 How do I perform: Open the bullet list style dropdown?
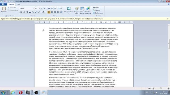pyautogui.click(x=57, y=8)
